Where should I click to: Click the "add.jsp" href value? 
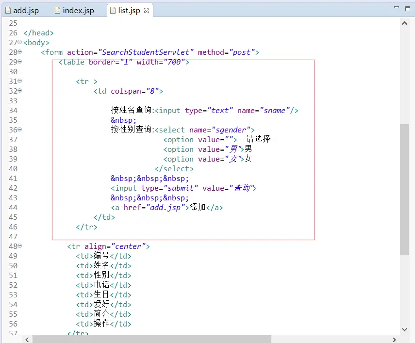pyautogui.click(x=166, y=208)
